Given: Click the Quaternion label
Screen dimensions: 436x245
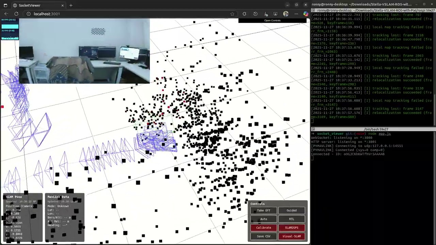Looking at the screenshot, I should (x=14, y=223).
